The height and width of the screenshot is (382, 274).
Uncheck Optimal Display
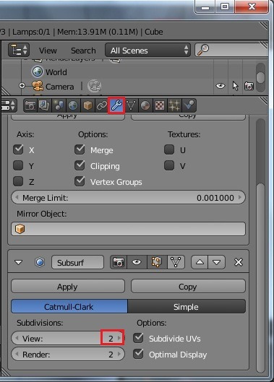pyautogui.click(x=138, y=354)
